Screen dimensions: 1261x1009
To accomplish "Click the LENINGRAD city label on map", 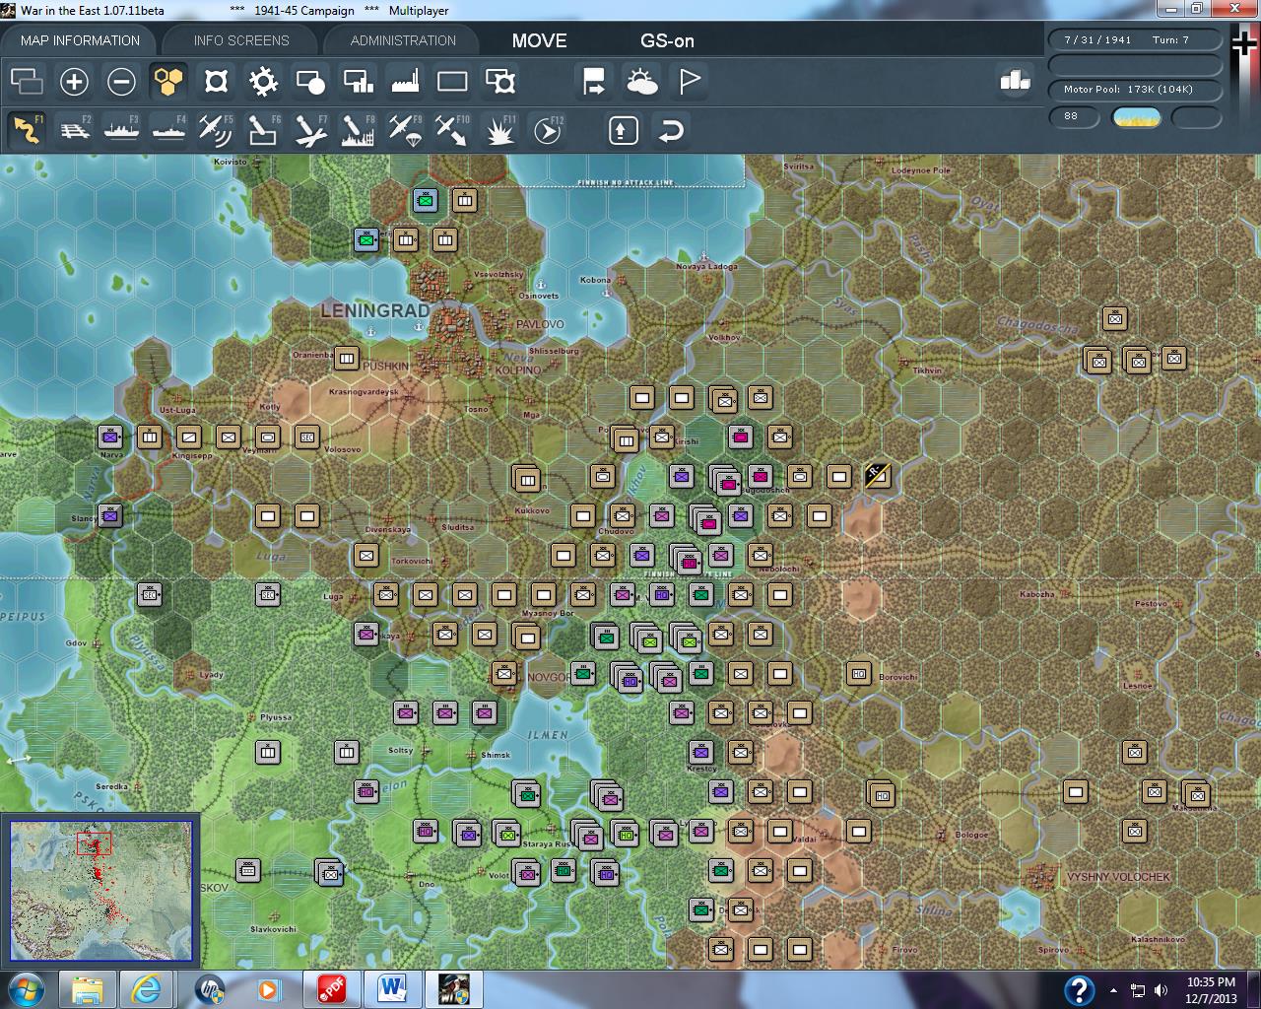I will 375,310.
